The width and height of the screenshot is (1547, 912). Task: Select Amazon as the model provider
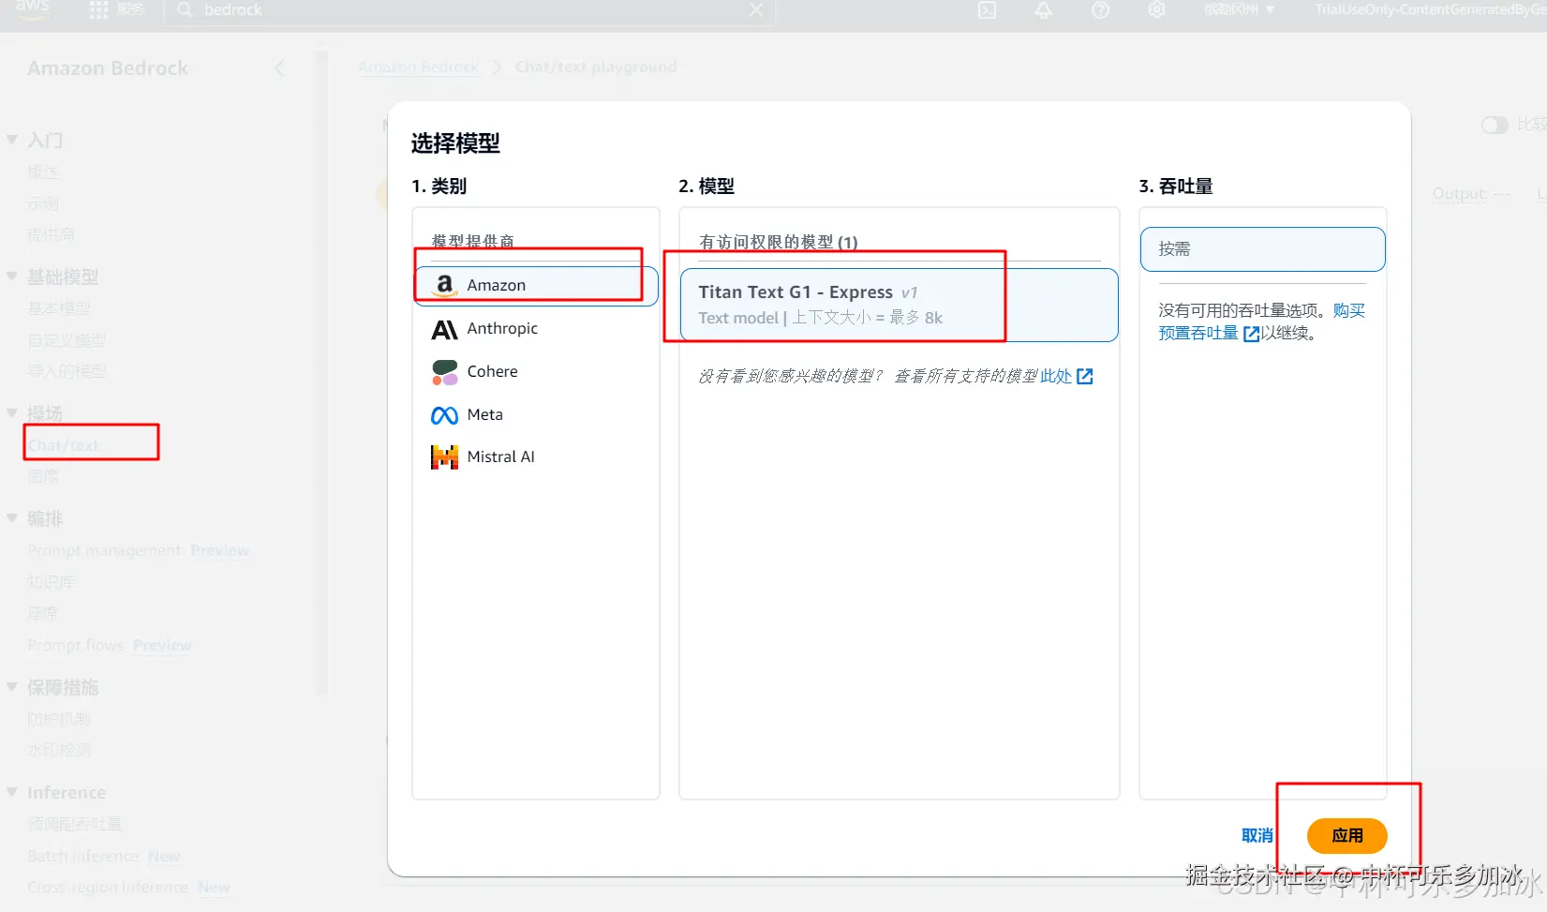point(536,285)
